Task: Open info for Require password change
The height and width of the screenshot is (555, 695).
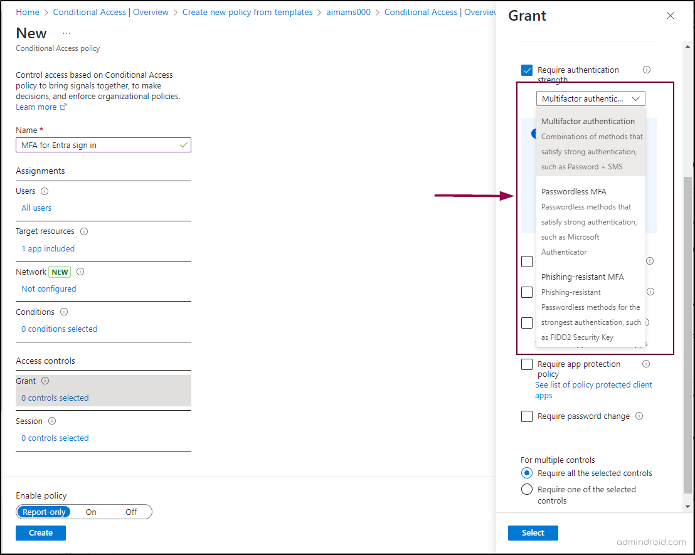Action: point(639,416)
